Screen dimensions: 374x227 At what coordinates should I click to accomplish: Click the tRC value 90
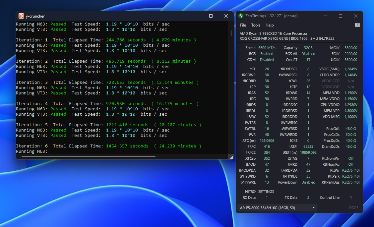pos(267,99)
